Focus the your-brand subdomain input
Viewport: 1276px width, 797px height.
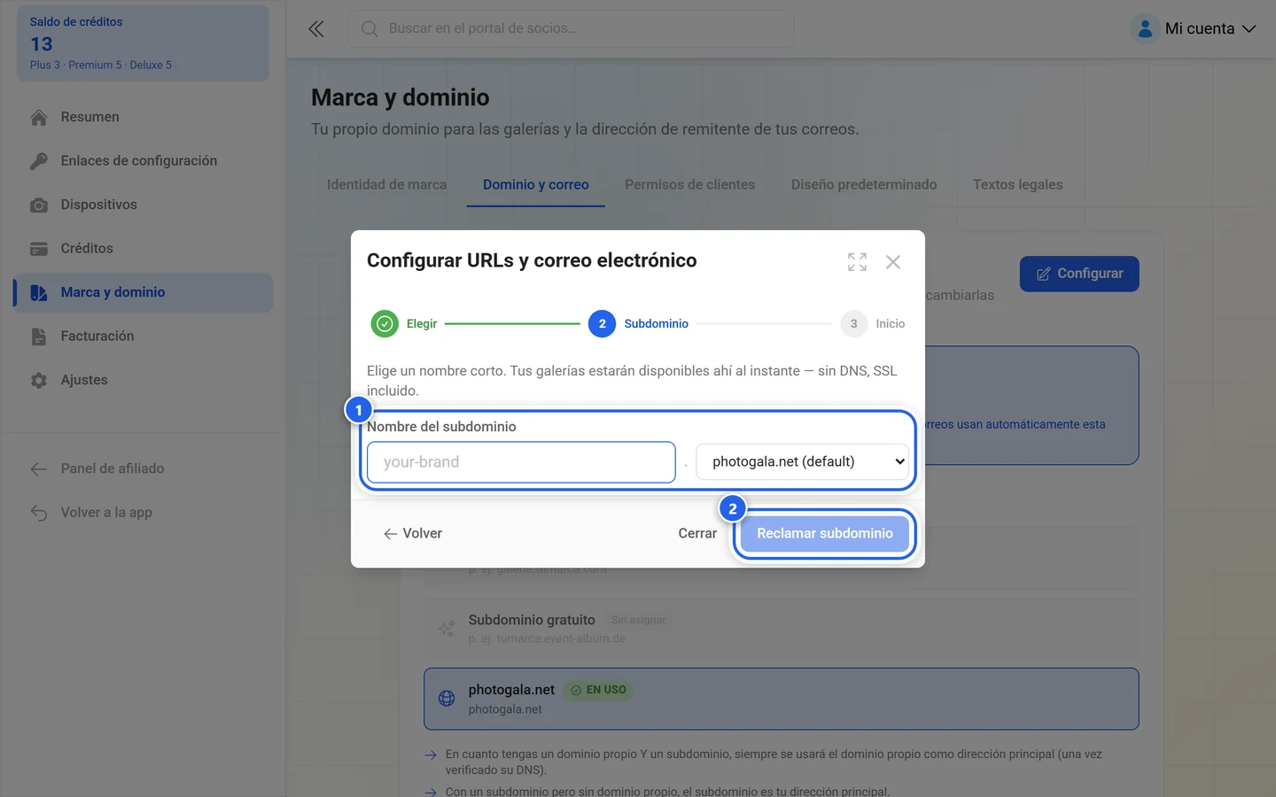point(521,462)
